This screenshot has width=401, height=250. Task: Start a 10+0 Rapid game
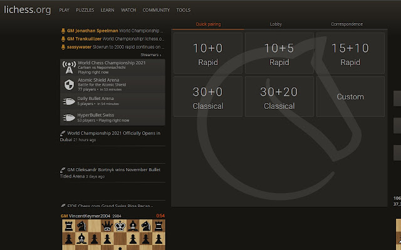tap(208, 53)
